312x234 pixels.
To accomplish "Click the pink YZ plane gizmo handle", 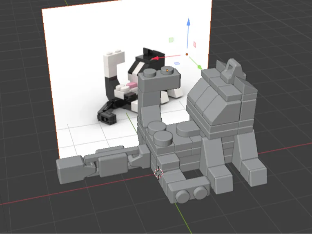I will [x=195, y=45].
